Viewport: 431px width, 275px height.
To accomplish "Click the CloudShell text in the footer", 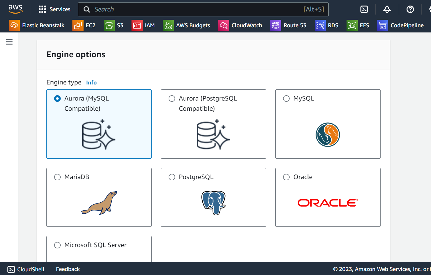I will (31, 269).
